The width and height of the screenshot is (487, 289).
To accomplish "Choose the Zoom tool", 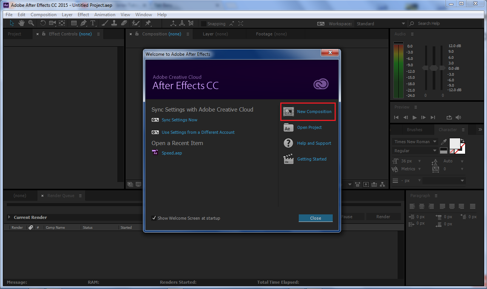I will [x=31, y=23].
